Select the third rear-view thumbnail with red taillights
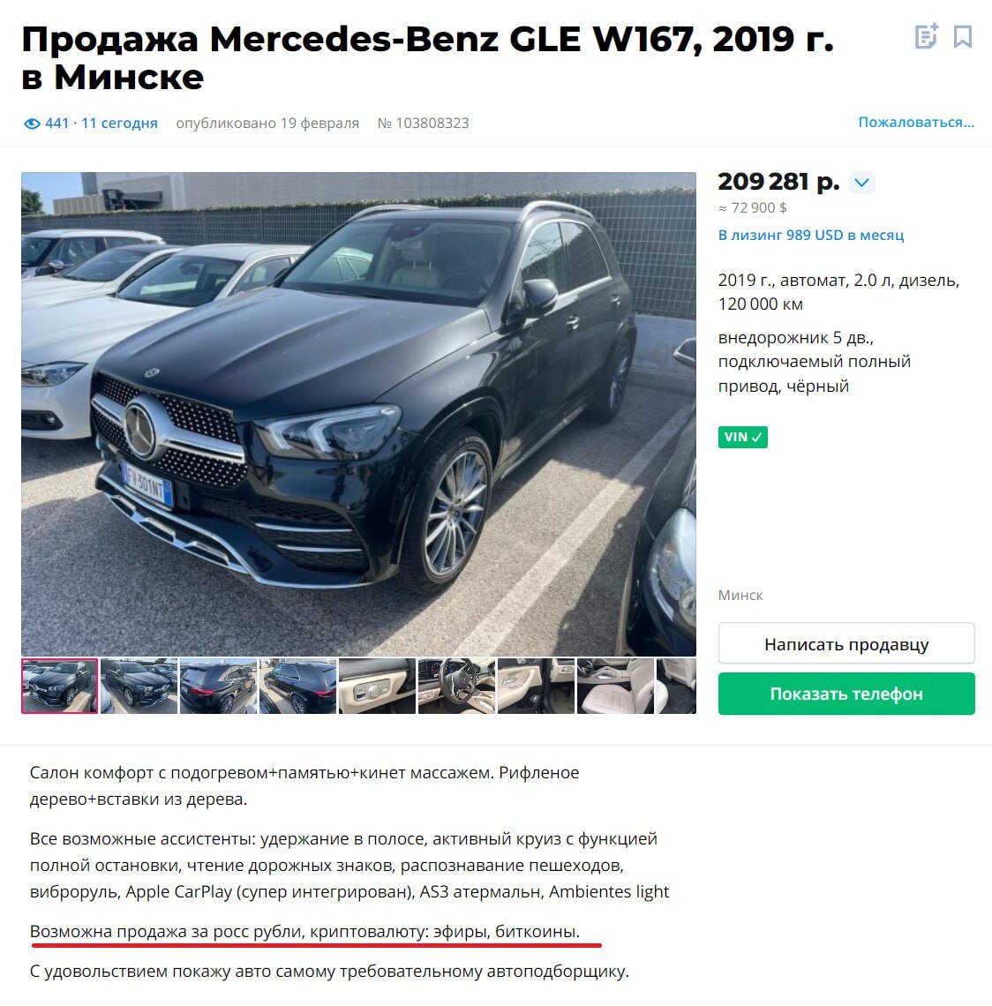Viewport: 992px width, 1006px height. click(218, 686)
